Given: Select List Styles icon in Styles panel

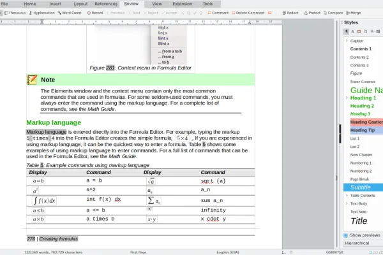Looking at the screenshot, I should pyautogui.click(x=372, y=31).
